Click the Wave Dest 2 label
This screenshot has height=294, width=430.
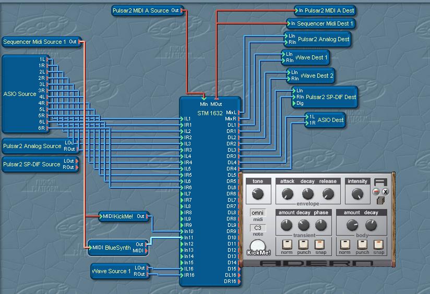(x=317, y=76)
